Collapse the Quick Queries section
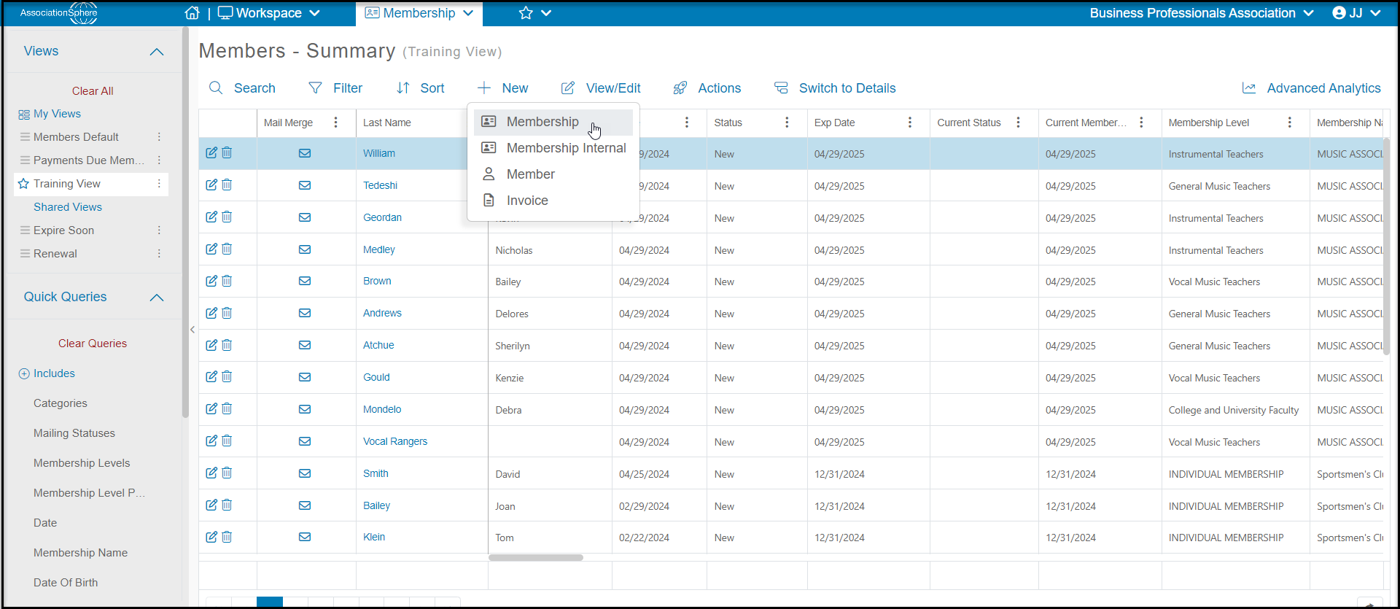 (x=157, y=298)
